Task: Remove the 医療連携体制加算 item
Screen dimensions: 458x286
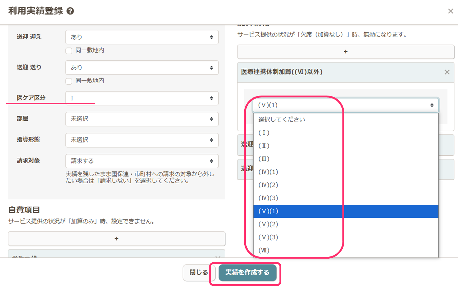Action: (447, 72)
